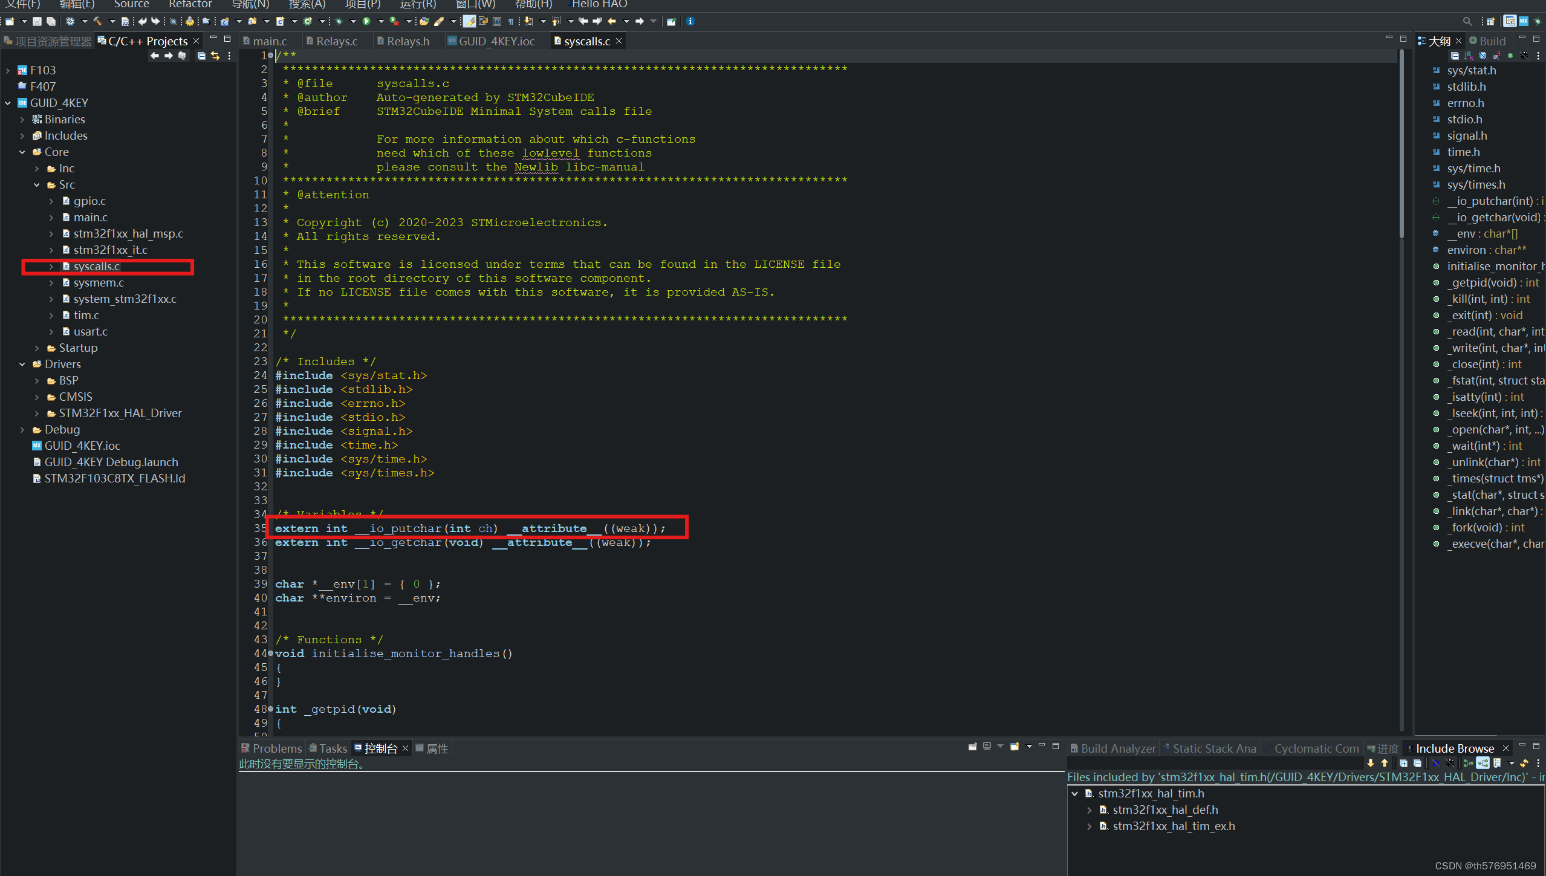1546x876 pixels.
Task: Collapse the Drivers folder
Action: (x=22, y=364)
